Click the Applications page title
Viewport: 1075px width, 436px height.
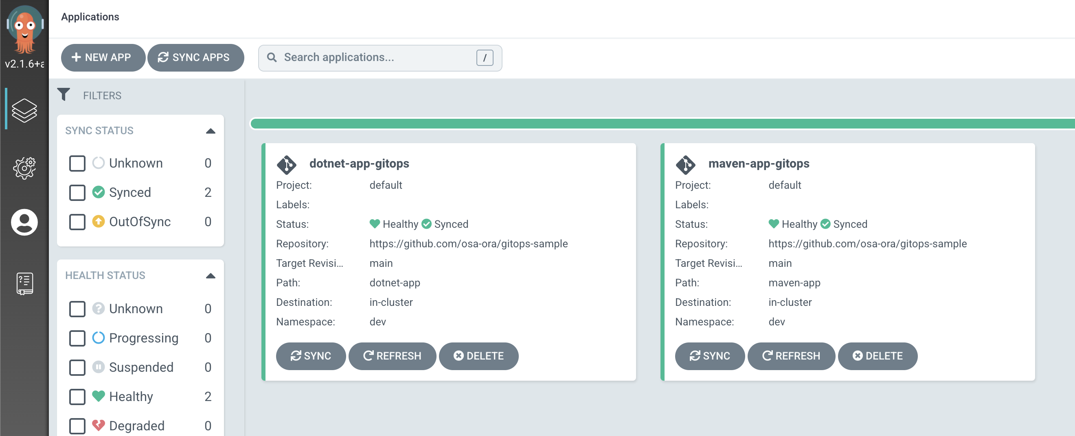(90, 17)
